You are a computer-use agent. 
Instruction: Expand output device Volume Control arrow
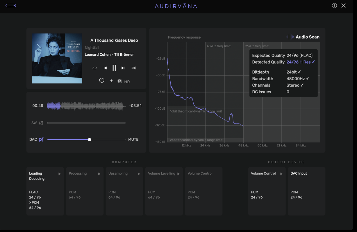[x=281, y=174]
